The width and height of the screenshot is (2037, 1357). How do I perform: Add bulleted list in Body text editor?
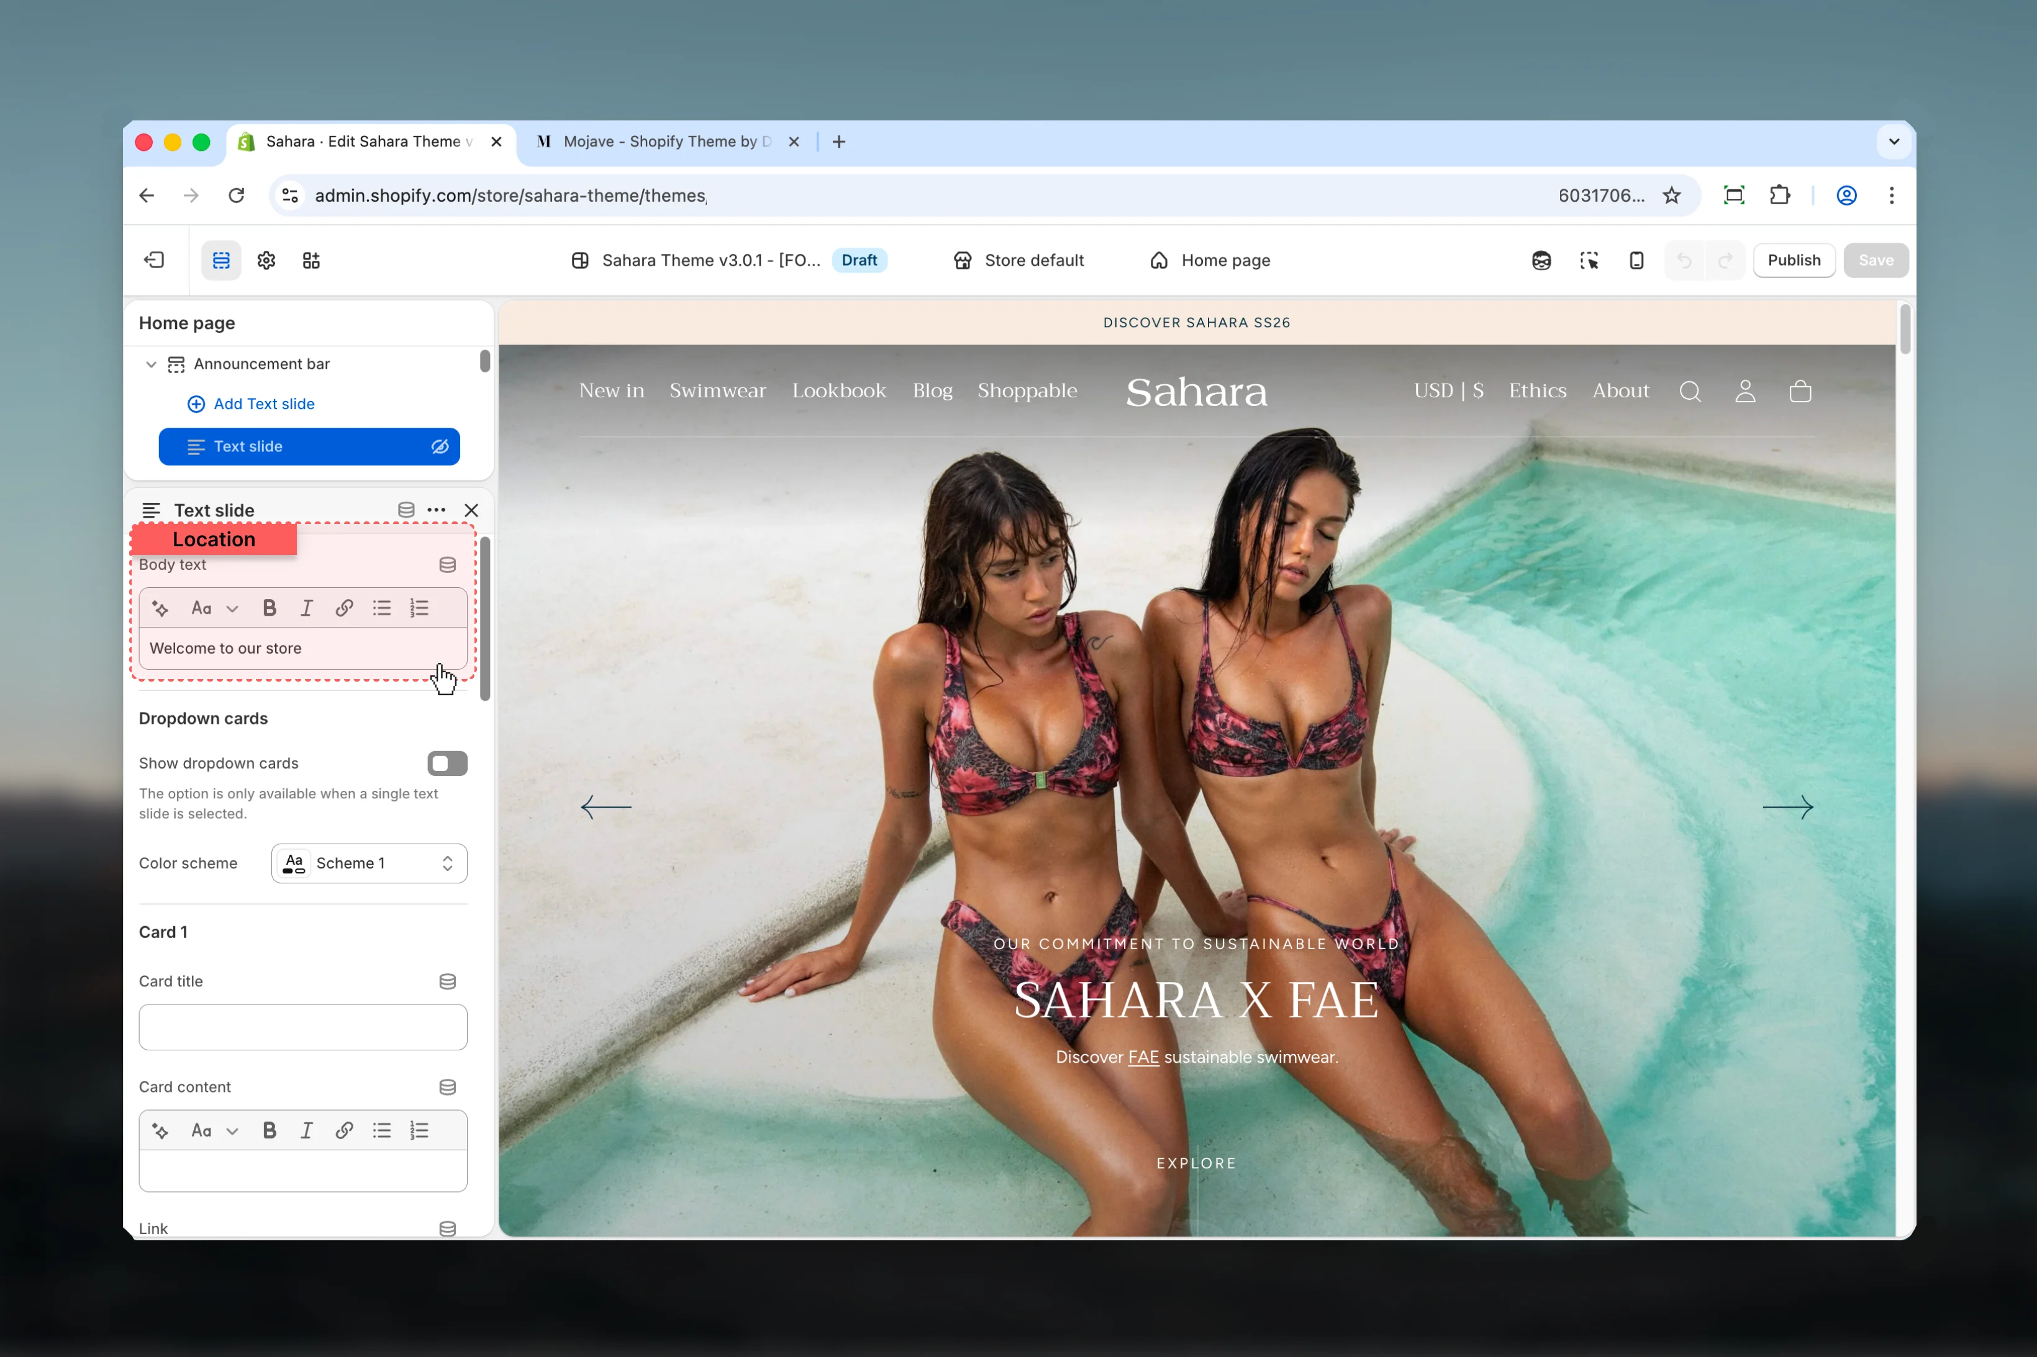point(382,608)
